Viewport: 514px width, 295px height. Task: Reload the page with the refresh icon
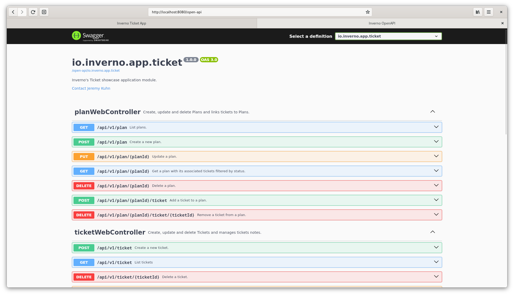[33, 12]
